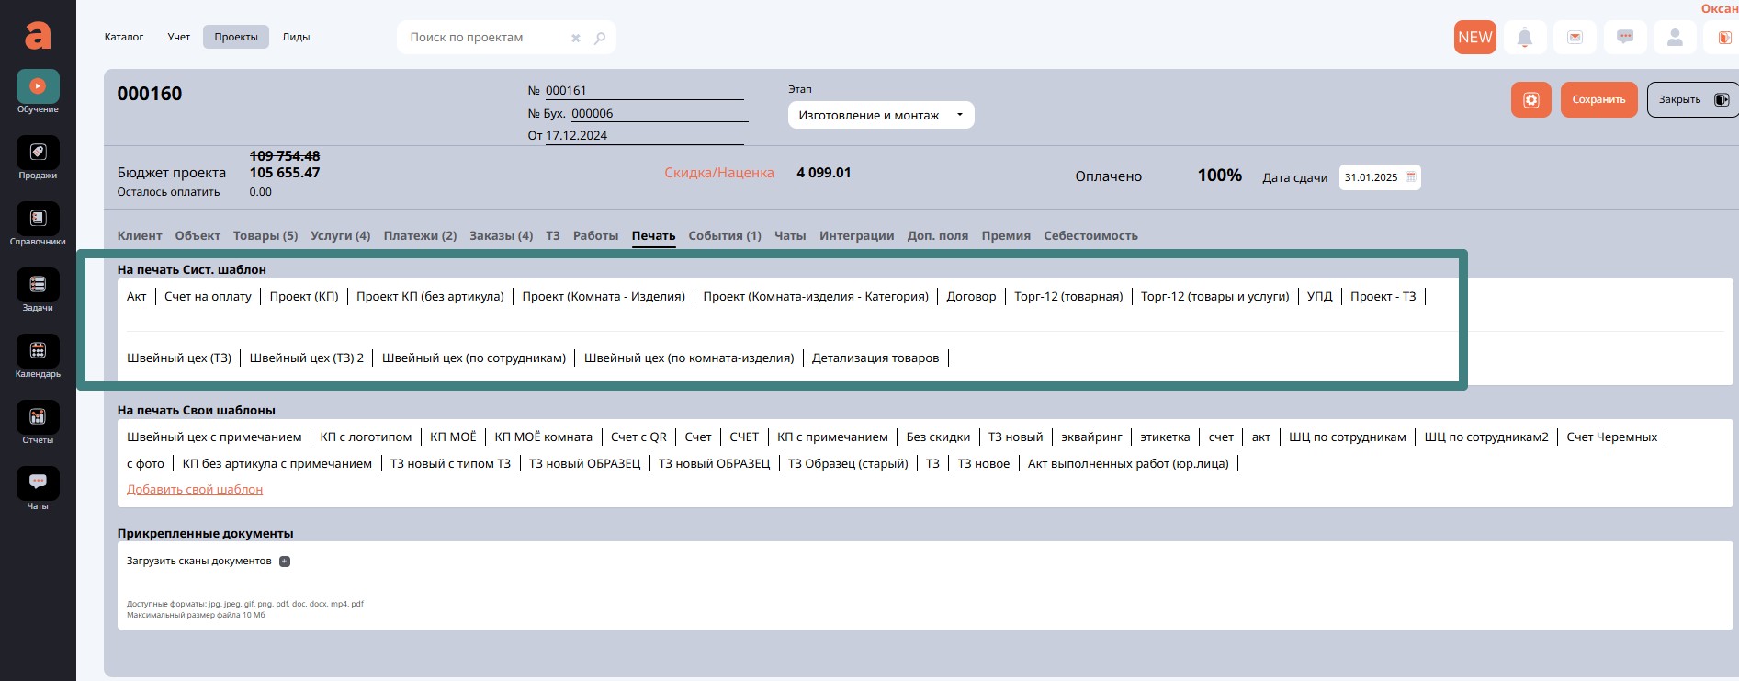This screenshot has width=1739, height=681.
Task: Open the Платежи (2) tab
Action: tap(420, 236)
